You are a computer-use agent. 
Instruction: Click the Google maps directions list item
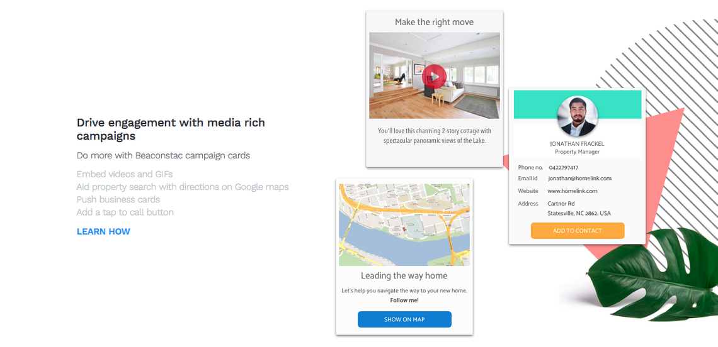coord(183,187)
